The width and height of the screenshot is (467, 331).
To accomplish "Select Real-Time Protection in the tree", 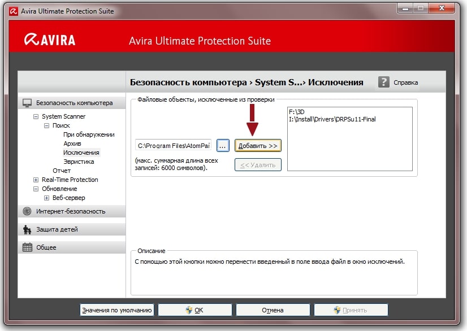I will (x=70, y=180).
